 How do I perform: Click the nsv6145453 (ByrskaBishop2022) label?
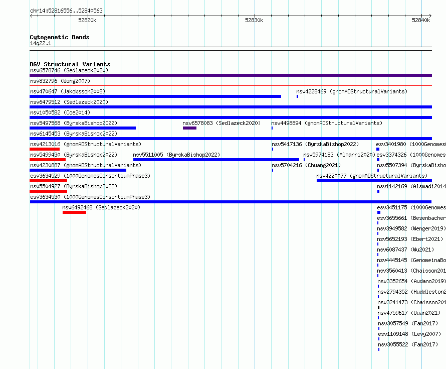pyautogui.click(x=74, y=134)
